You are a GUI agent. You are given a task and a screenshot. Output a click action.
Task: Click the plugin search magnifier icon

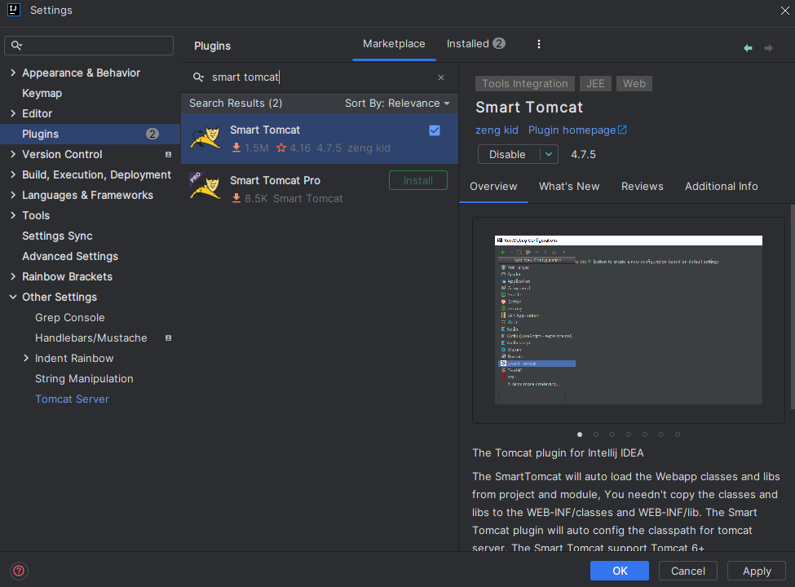tap(198, 77)
